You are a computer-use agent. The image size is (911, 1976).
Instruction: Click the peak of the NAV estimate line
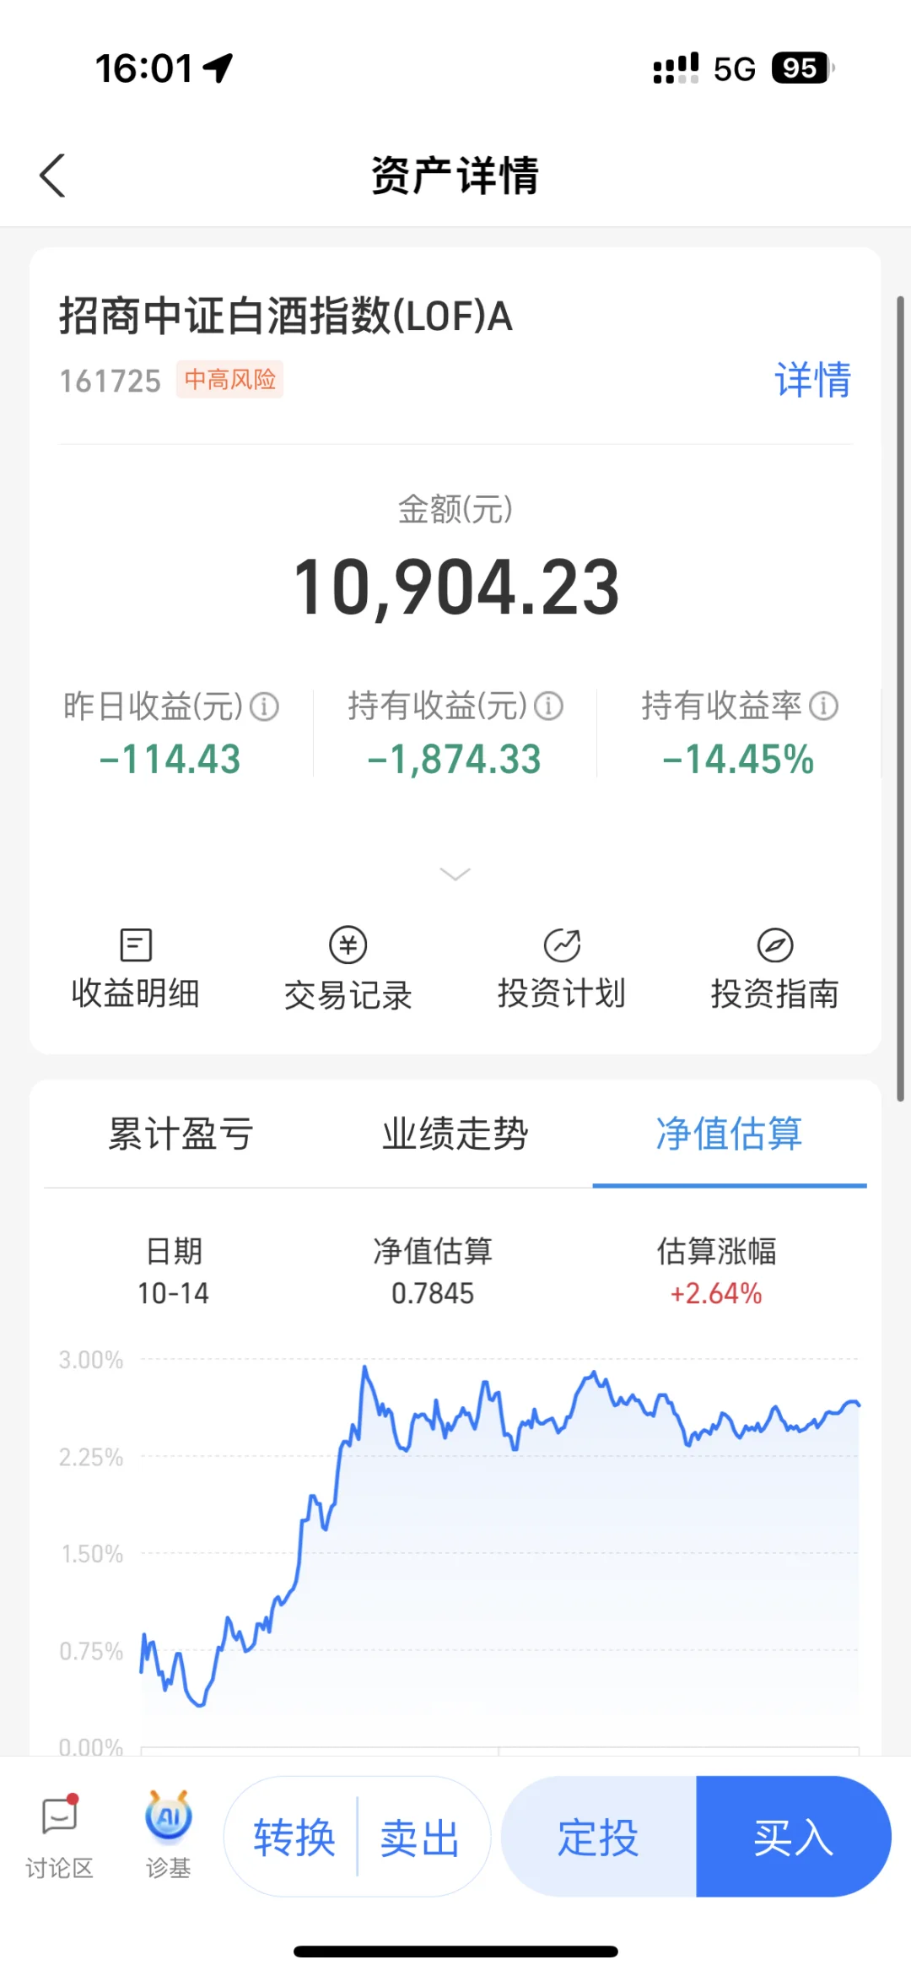click(364, 1367)
